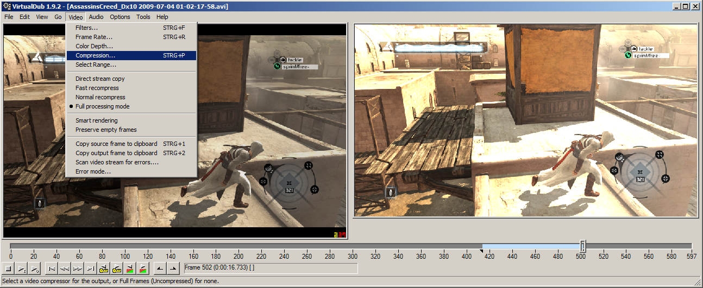Jump to the end of the video

91,268
